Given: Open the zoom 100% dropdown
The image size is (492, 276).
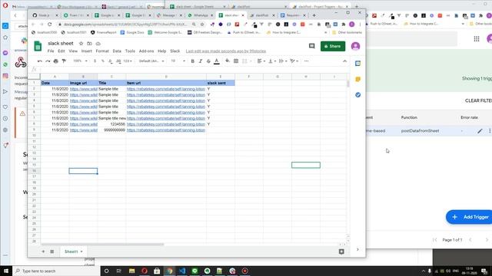Looking at the screenshot, I should (x=80, y=61).
